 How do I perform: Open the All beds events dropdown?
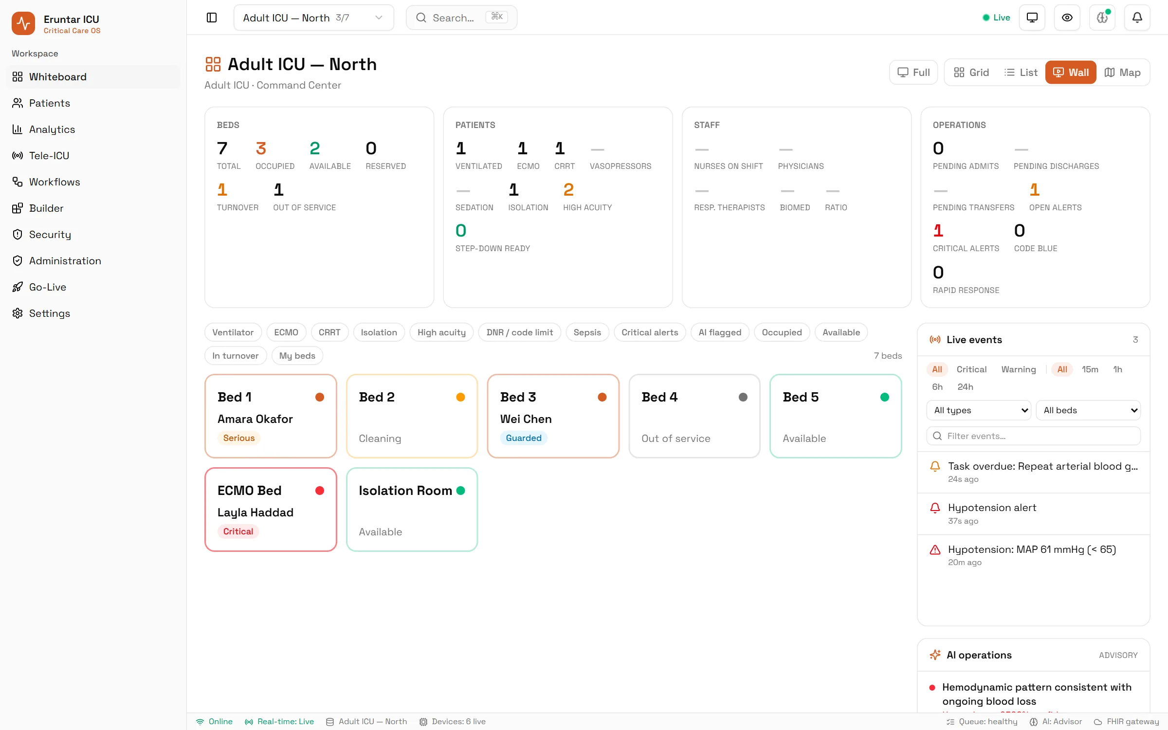[1088, 410]
